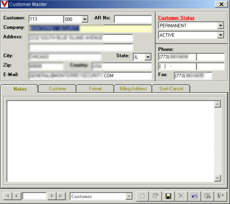Open the customer suffix 000 dropdown

[85, 19]
